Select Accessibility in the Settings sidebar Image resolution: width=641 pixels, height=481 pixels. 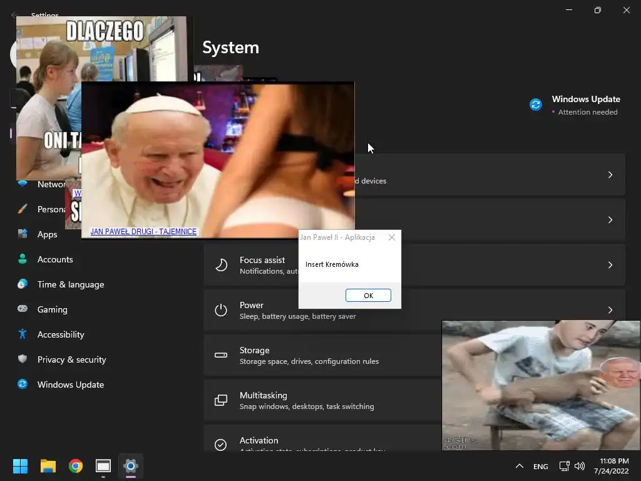61,334
